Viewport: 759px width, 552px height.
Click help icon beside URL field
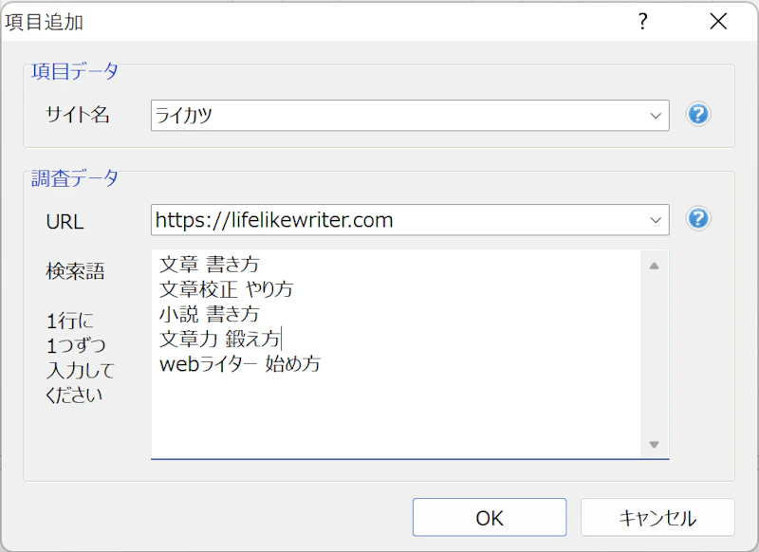pyautogui.click(x=698, y=219)
